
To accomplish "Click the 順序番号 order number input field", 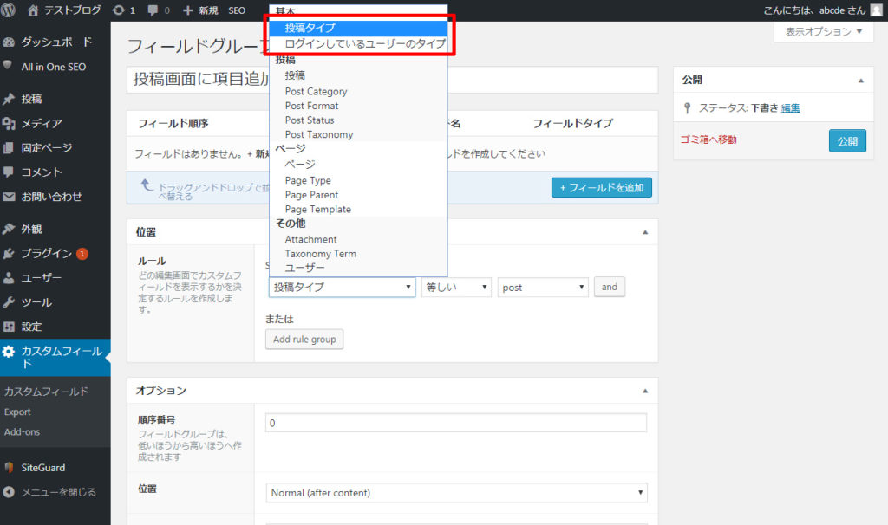I will [x=456, y=423].
